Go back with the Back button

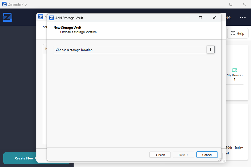[160, 155]
